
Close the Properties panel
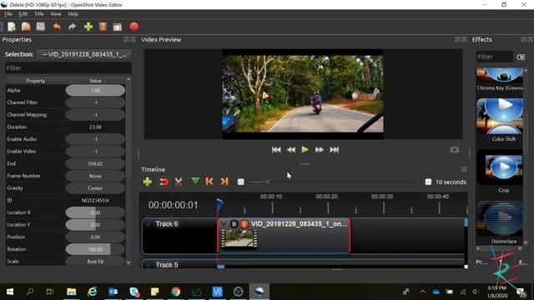coord(133,39)
